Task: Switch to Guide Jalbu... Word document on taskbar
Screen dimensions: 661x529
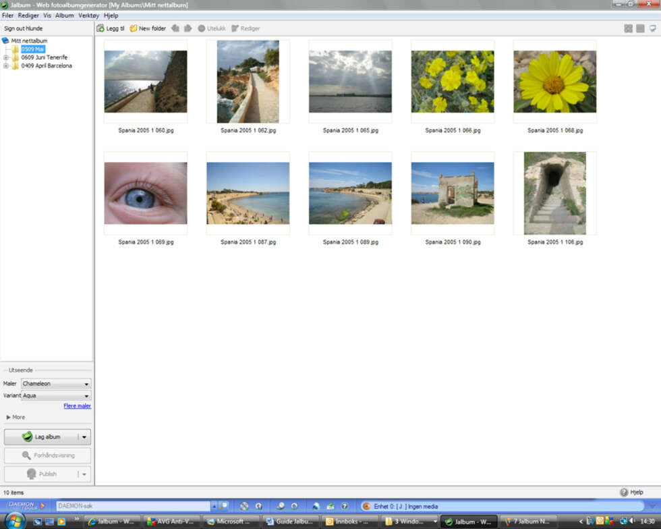Action: coord(289,522)
